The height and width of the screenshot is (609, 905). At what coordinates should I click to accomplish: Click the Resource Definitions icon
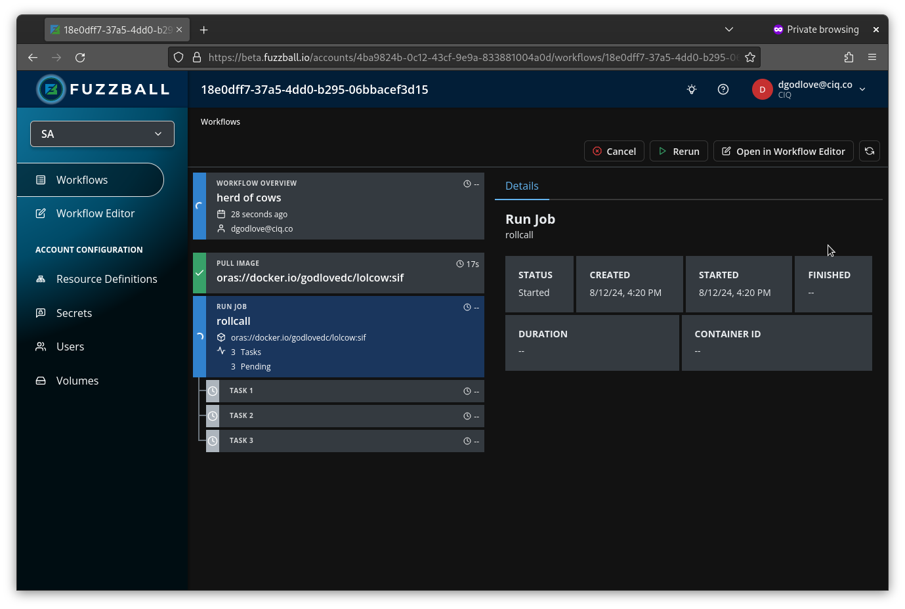pyautogui.click(x=41, y=279)
